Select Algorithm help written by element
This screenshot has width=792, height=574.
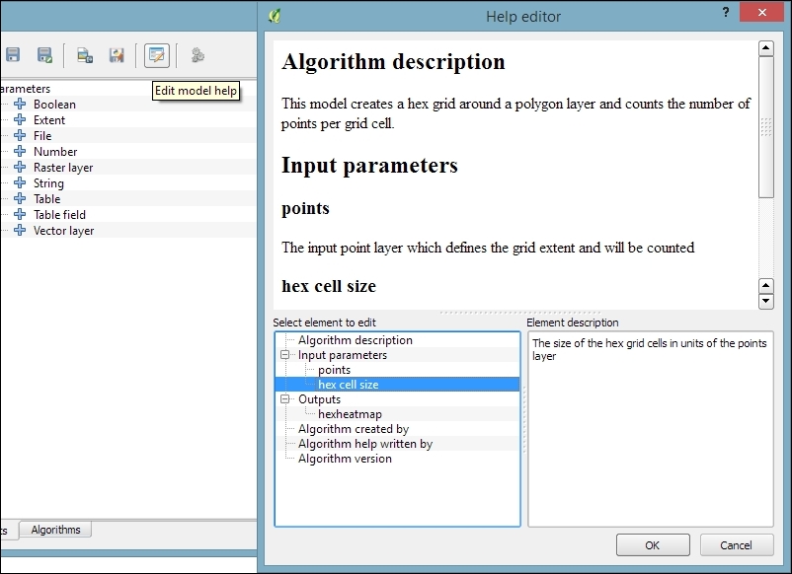pos(365,444)
